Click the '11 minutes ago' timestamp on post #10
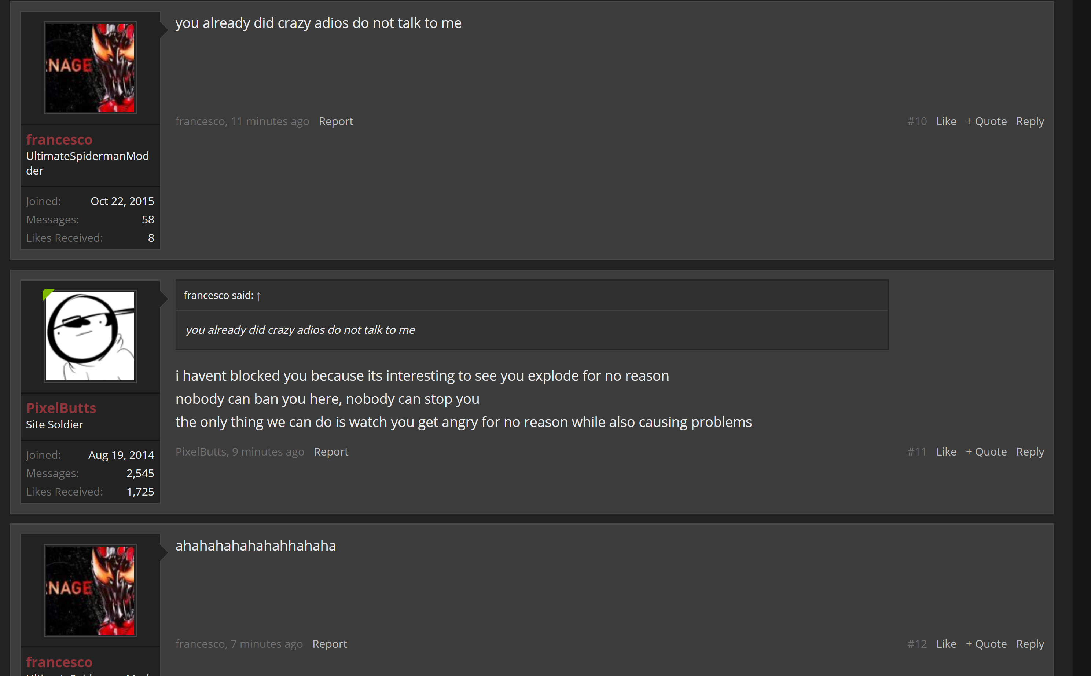Screen dimensions: 1091x676 point(270,121)
